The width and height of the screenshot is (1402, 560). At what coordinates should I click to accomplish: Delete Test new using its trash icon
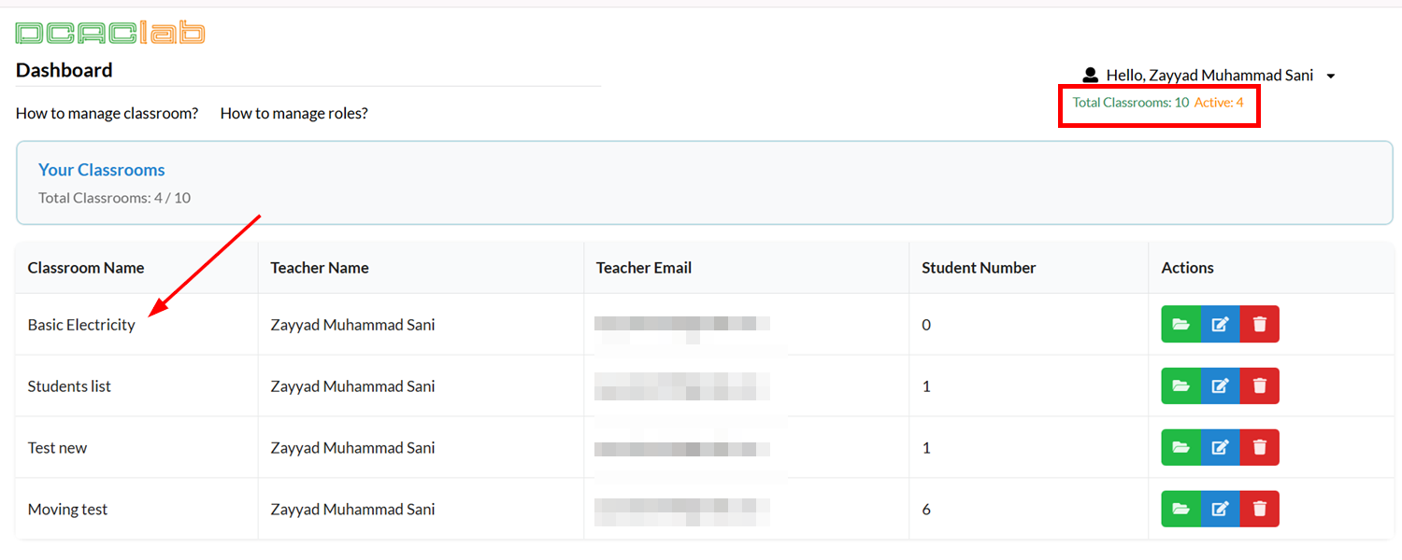pyautogui.click(x=1259, y=447)
